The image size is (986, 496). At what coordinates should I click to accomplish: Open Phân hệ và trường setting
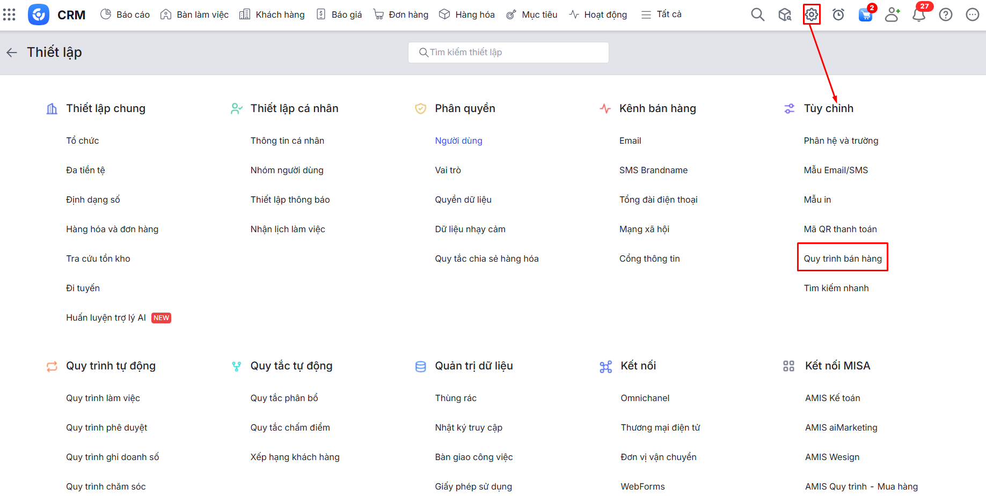click(841, 140)
